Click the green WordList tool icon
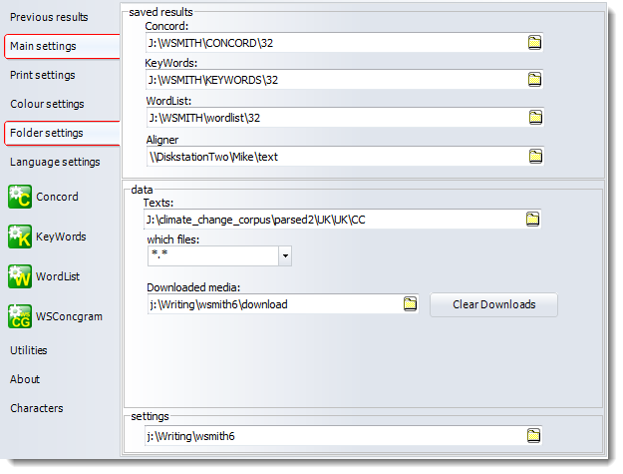The width and height of the screenshot is (623, 474). tap(20, 276)
